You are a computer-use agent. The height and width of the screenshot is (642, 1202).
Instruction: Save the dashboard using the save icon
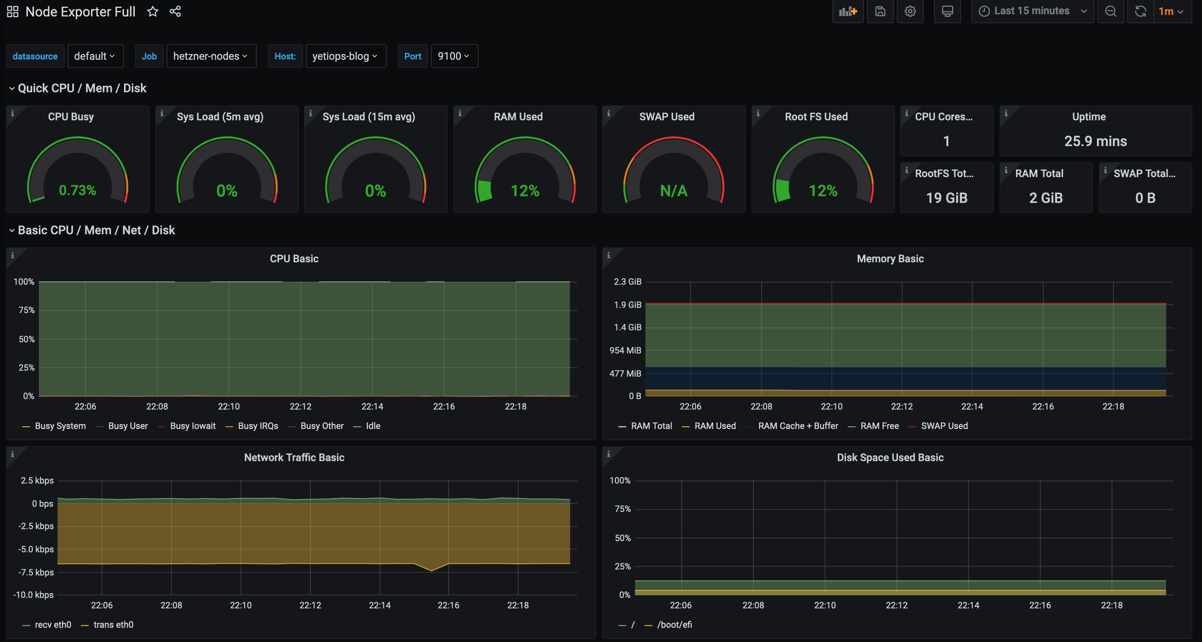(x=880, y=11)
